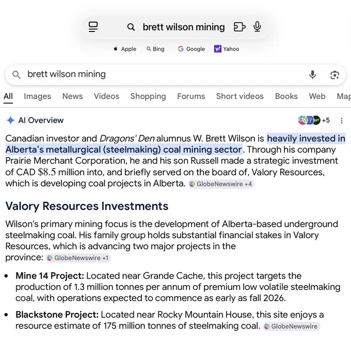Switch to the Images tab
This screenshot has width=351, height=344.
tap(37, 96)
